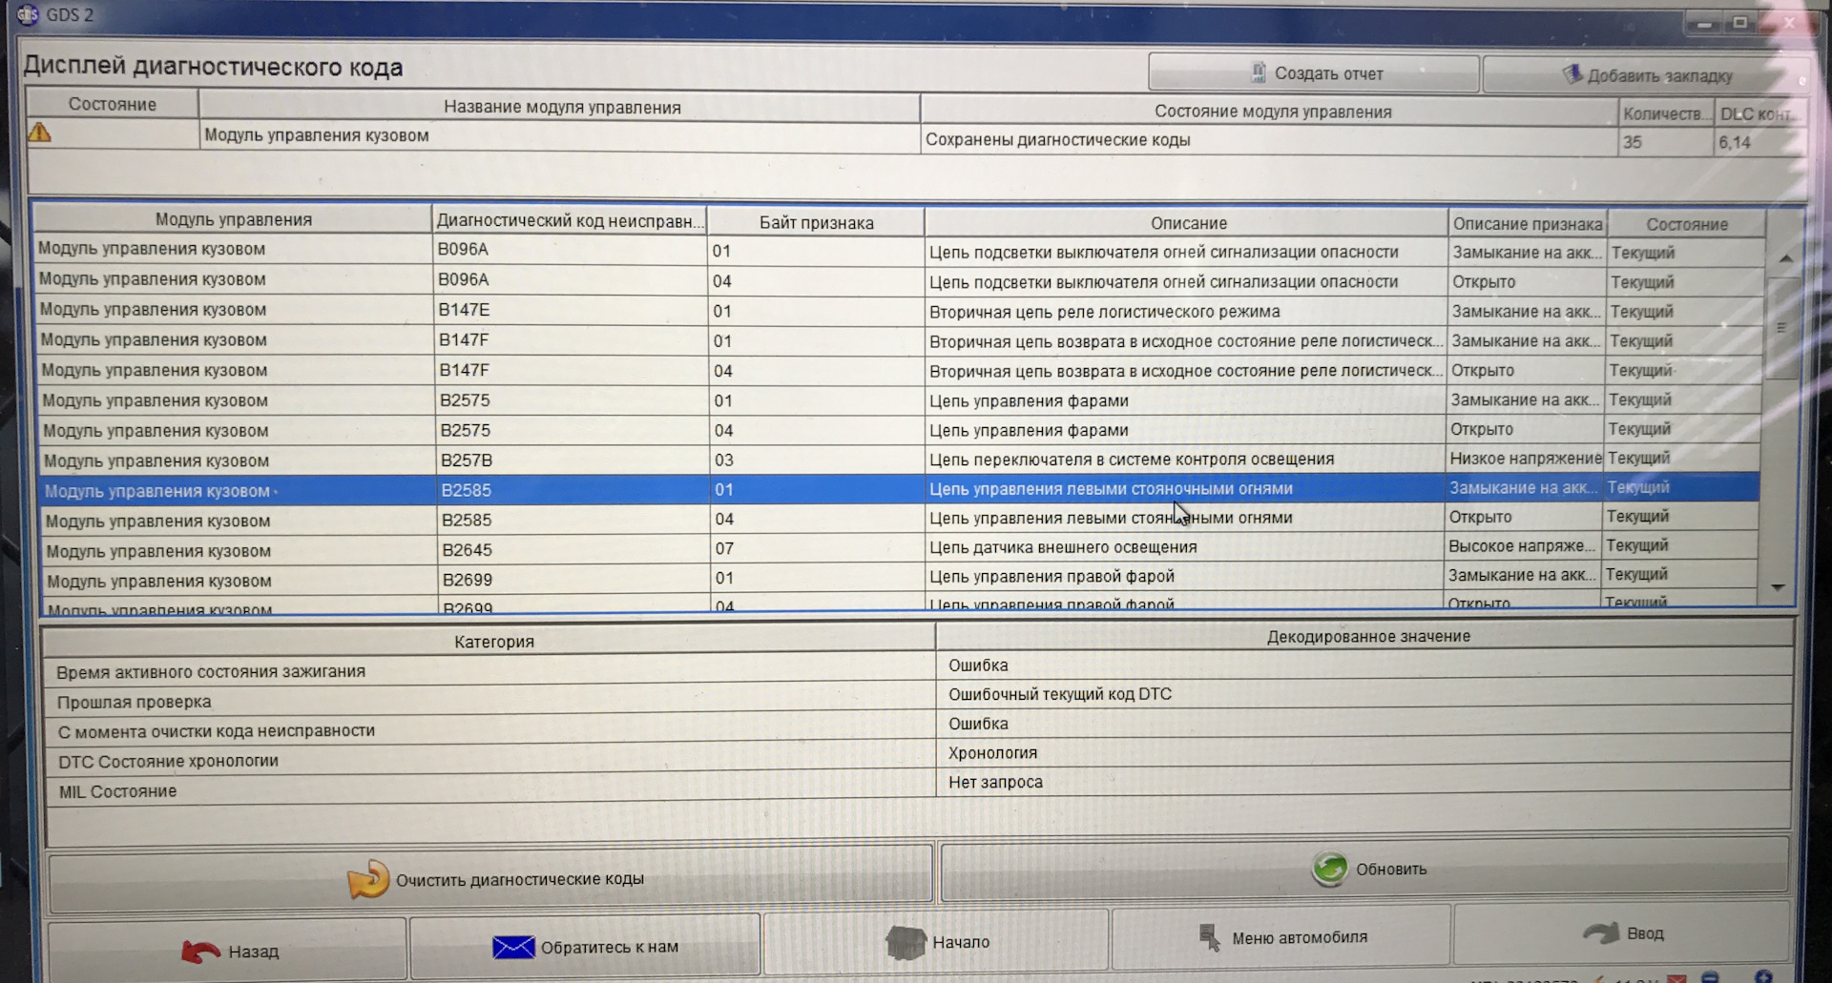
Task: Click 'С момента очистки кода неисправности' row
Action: (x=492, y=731)
